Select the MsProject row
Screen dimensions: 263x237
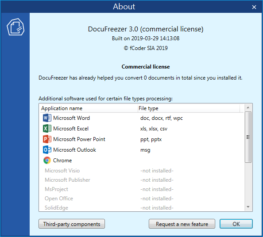[142, 189]
